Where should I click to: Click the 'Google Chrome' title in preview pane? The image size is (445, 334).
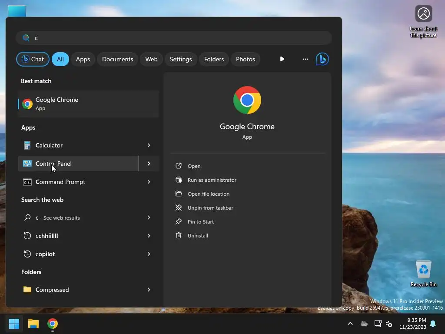247,127
